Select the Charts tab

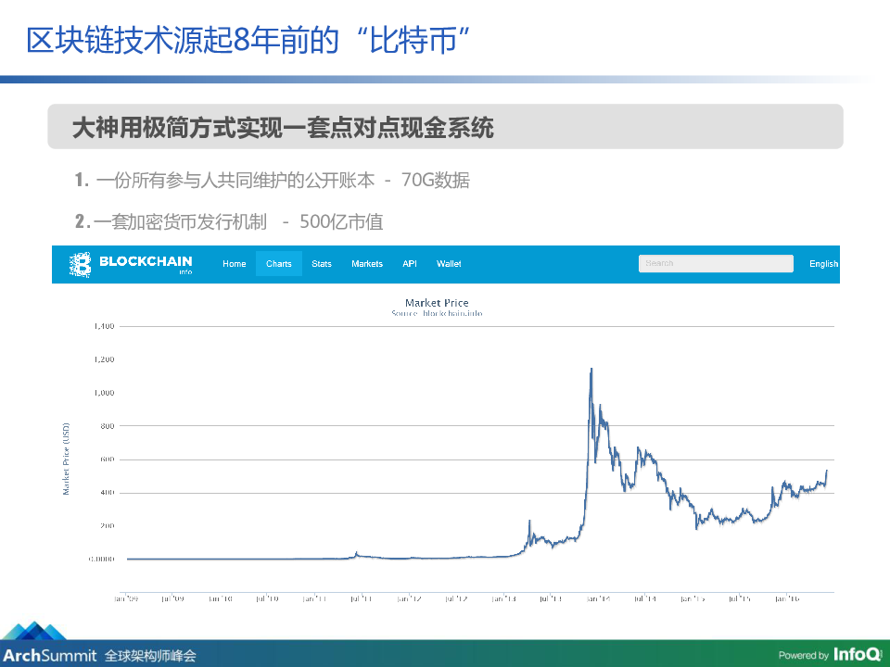pyautogui.click(x=279, y=264)
